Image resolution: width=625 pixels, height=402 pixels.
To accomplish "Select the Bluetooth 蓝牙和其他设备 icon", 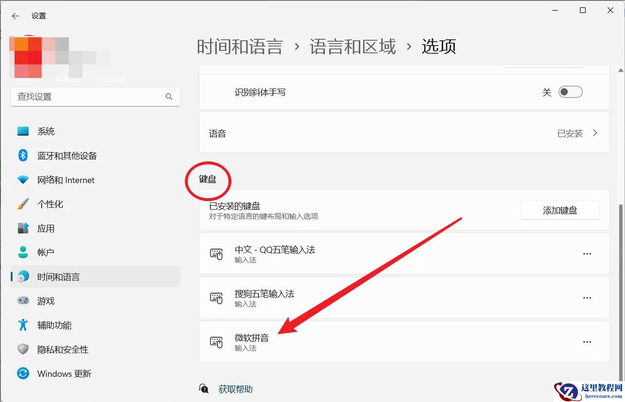I will click(x=23, y=155).
